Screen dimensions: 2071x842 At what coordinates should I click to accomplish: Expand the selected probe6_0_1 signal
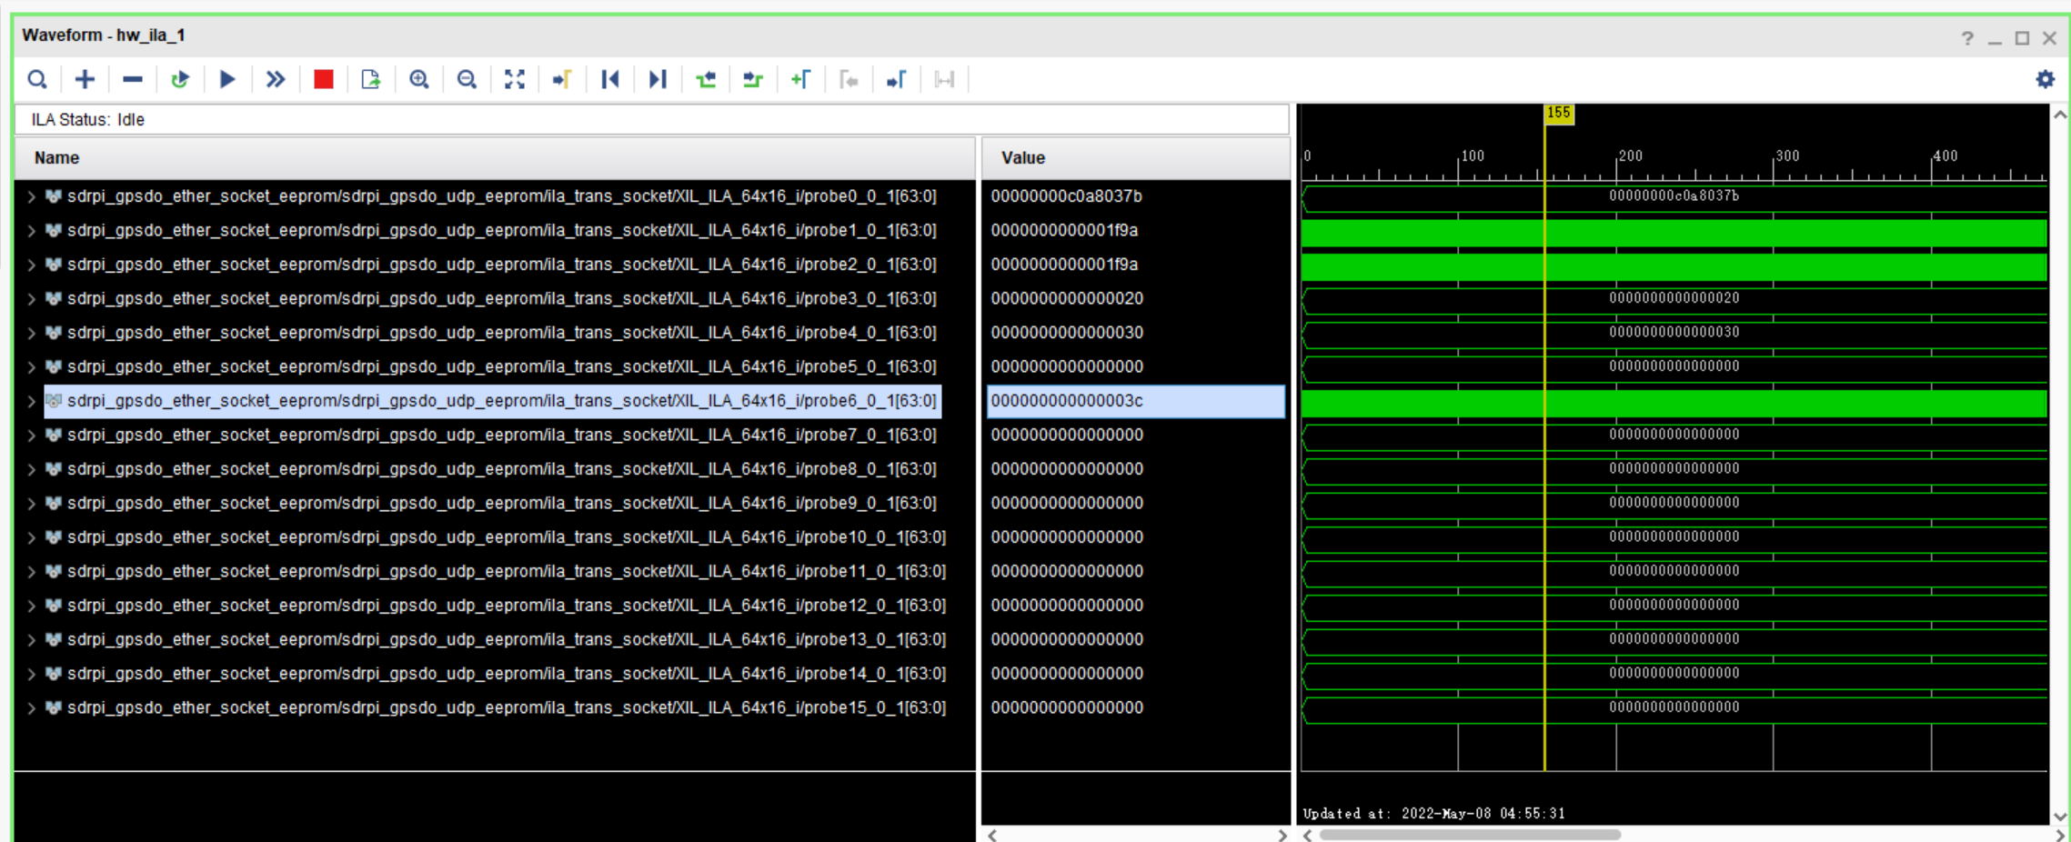(30, 400)
